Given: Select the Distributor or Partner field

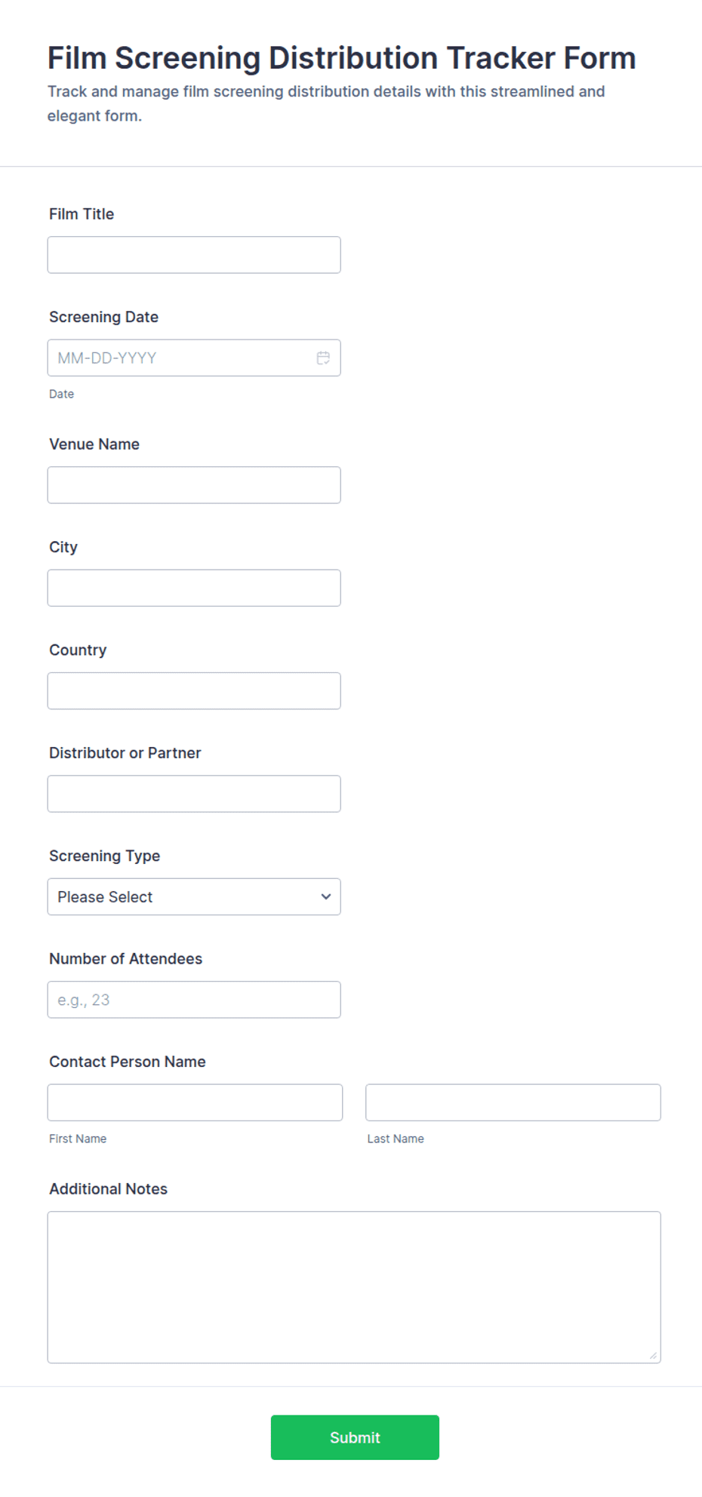Looking at the screenshot, I should 194,794.
